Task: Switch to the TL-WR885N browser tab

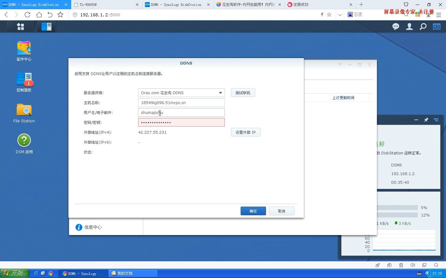Action: pos(107,5)
